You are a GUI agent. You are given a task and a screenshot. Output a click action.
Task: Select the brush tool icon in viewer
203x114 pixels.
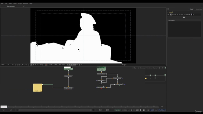[22, 65]
